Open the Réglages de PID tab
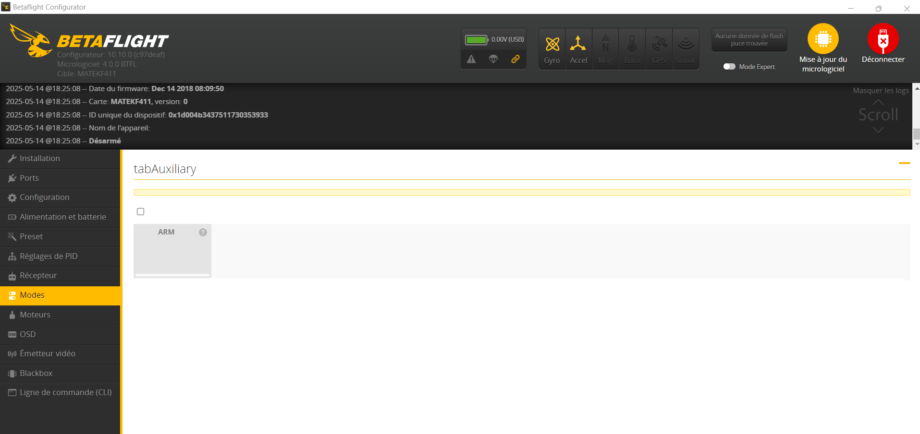Image resolution: width=920 pixels, height=434 pixels. pyautogui.click(x=49, y=256)
